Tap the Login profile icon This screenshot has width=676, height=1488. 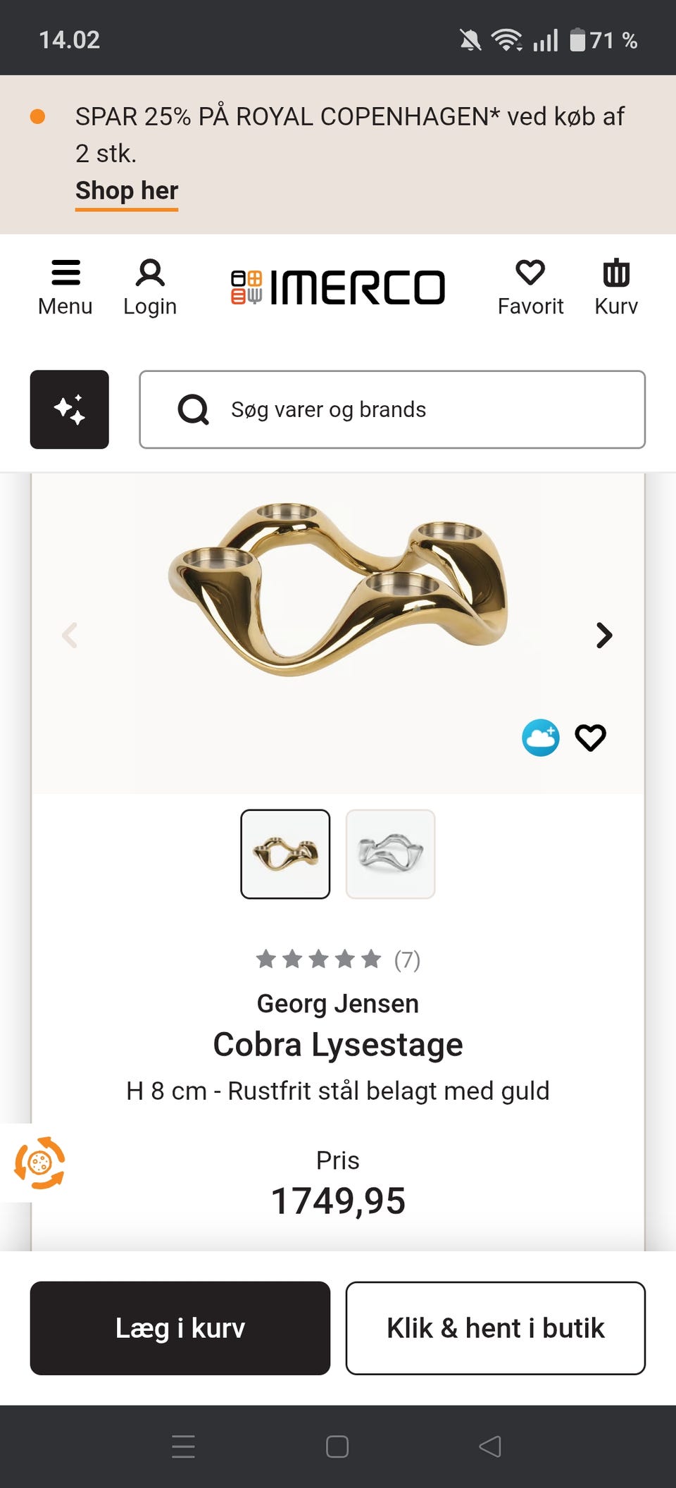pos(150,273)
